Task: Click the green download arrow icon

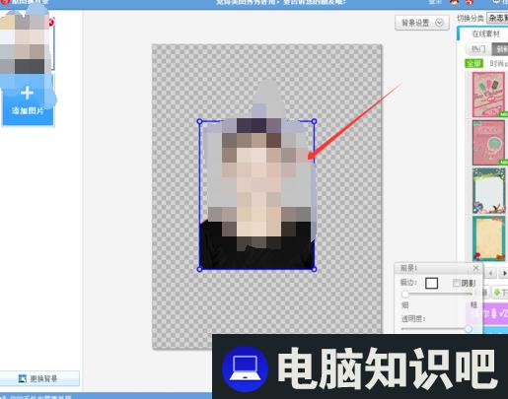Action: [497, 292]
